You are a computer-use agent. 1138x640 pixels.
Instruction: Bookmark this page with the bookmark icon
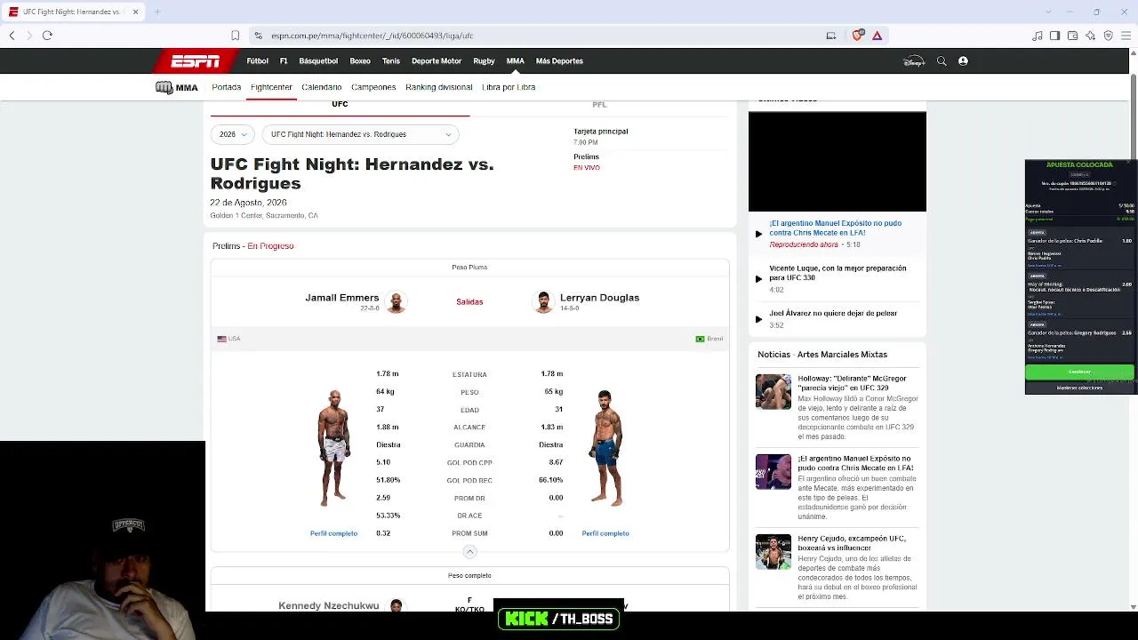236,36
